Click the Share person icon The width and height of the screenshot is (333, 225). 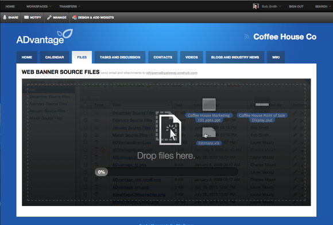(x=5, y=17)
